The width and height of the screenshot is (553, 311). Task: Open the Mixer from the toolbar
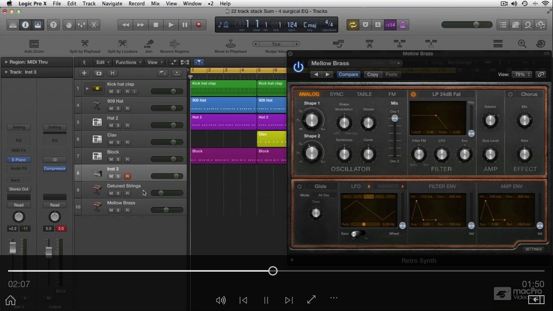coord(81,25)
